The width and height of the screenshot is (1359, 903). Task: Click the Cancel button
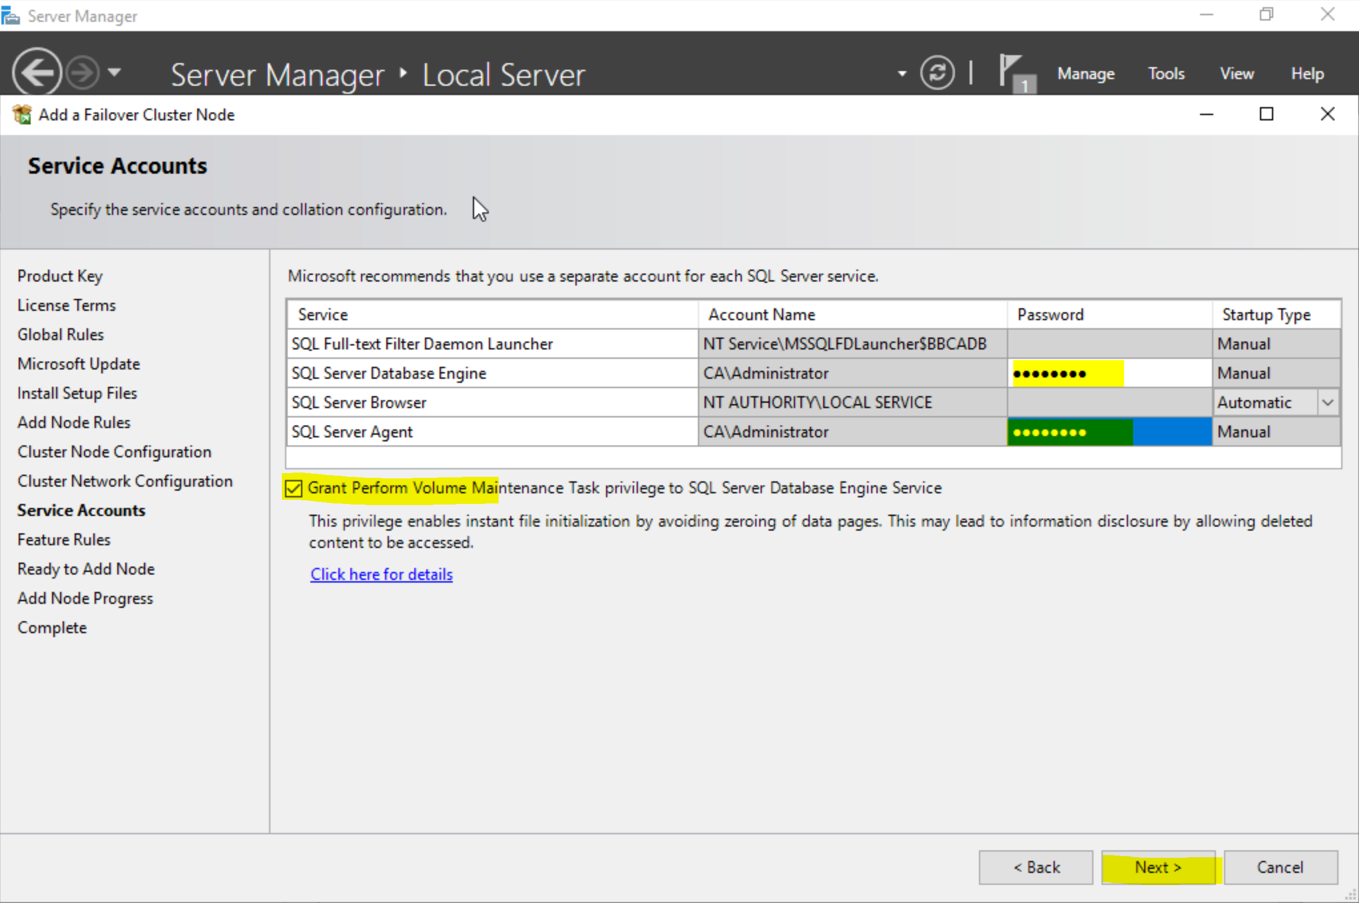tap(1280, 867)
